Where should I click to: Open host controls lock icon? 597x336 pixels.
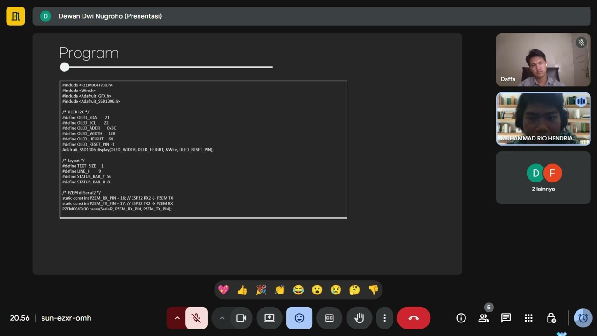551,318
